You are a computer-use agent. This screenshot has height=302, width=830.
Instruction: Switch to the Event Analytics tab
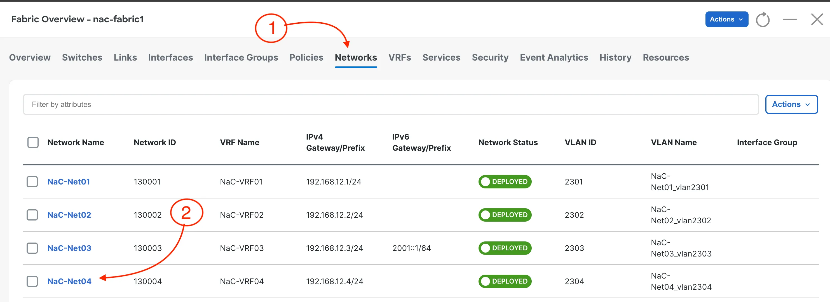(554, 57)
